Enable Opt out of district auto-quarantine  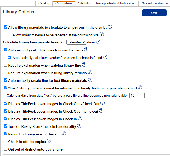(x=6, y=149)
